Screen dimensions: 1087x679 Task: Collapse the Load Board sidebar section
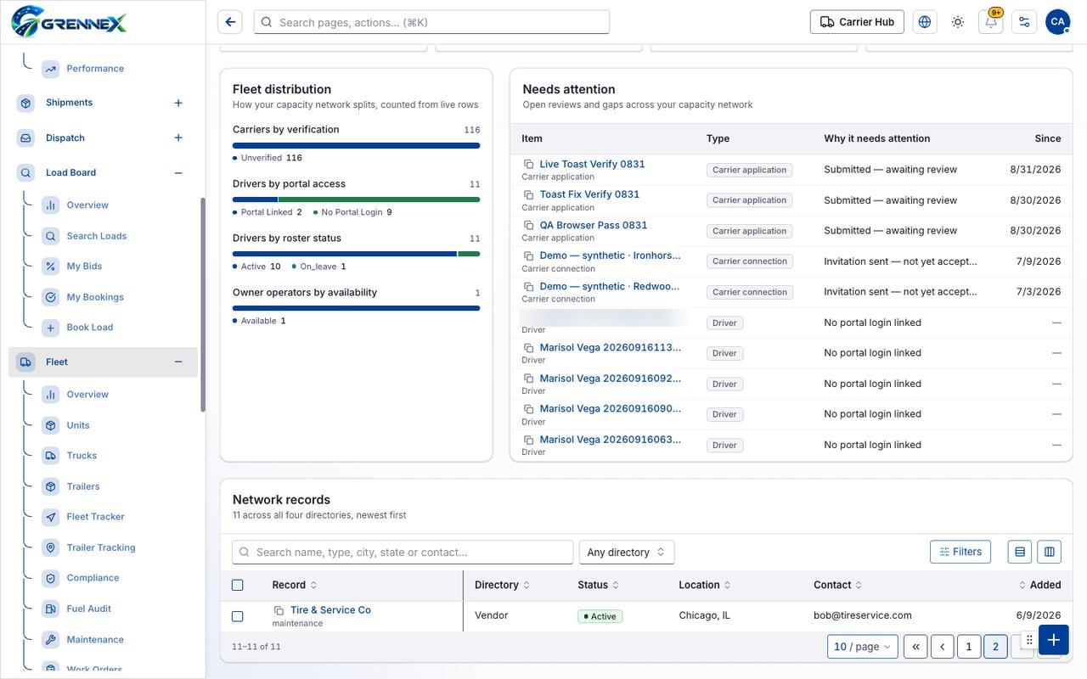178,172
